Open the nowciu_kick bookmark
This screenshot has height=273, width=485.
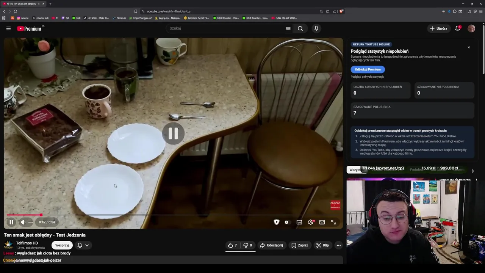[x=40, y=18]
